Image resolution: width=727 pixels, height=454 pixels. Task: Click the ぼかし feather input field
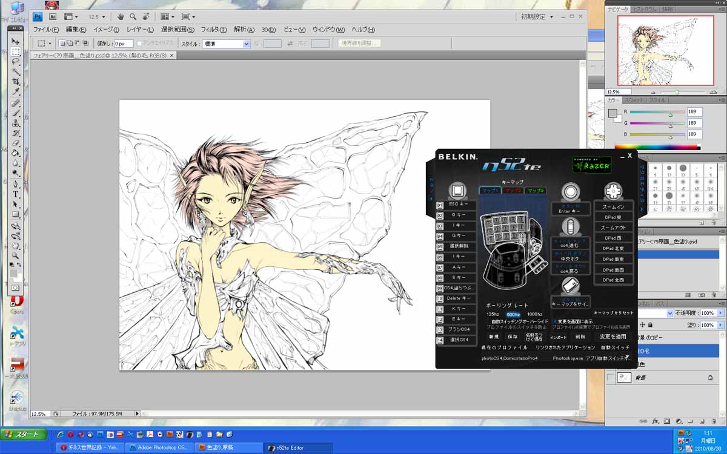pyautogui.click(x=124, y=44)
